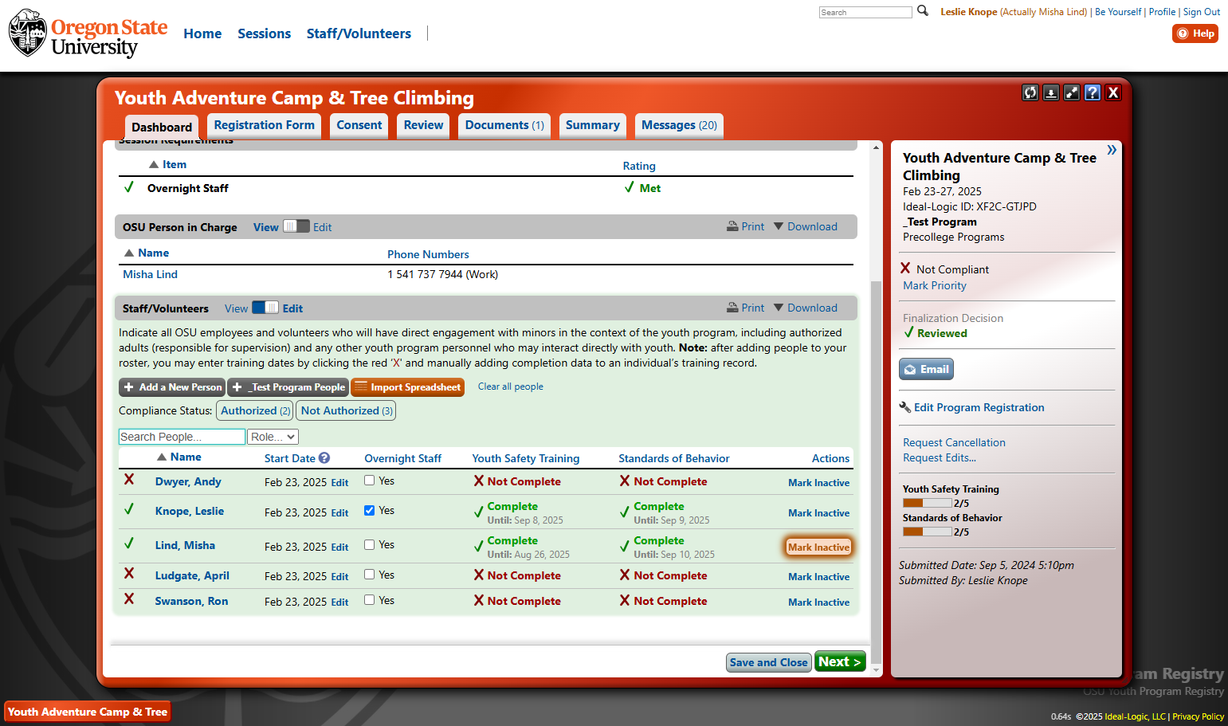Click the Search People input field

tap(182, 437)
